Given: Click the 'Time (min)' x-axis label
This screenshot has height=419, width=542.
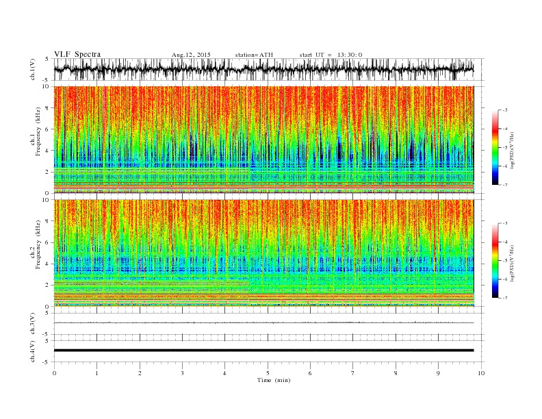Looking at the screenshot, I should (x=274, y=380).
